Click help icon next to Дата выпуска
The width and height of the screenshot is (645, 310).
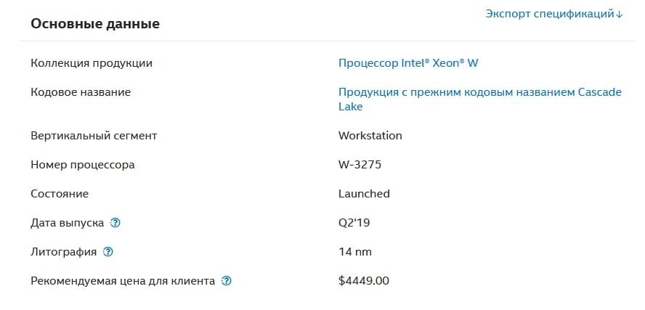pyautogui.click(x=115, y=223)
